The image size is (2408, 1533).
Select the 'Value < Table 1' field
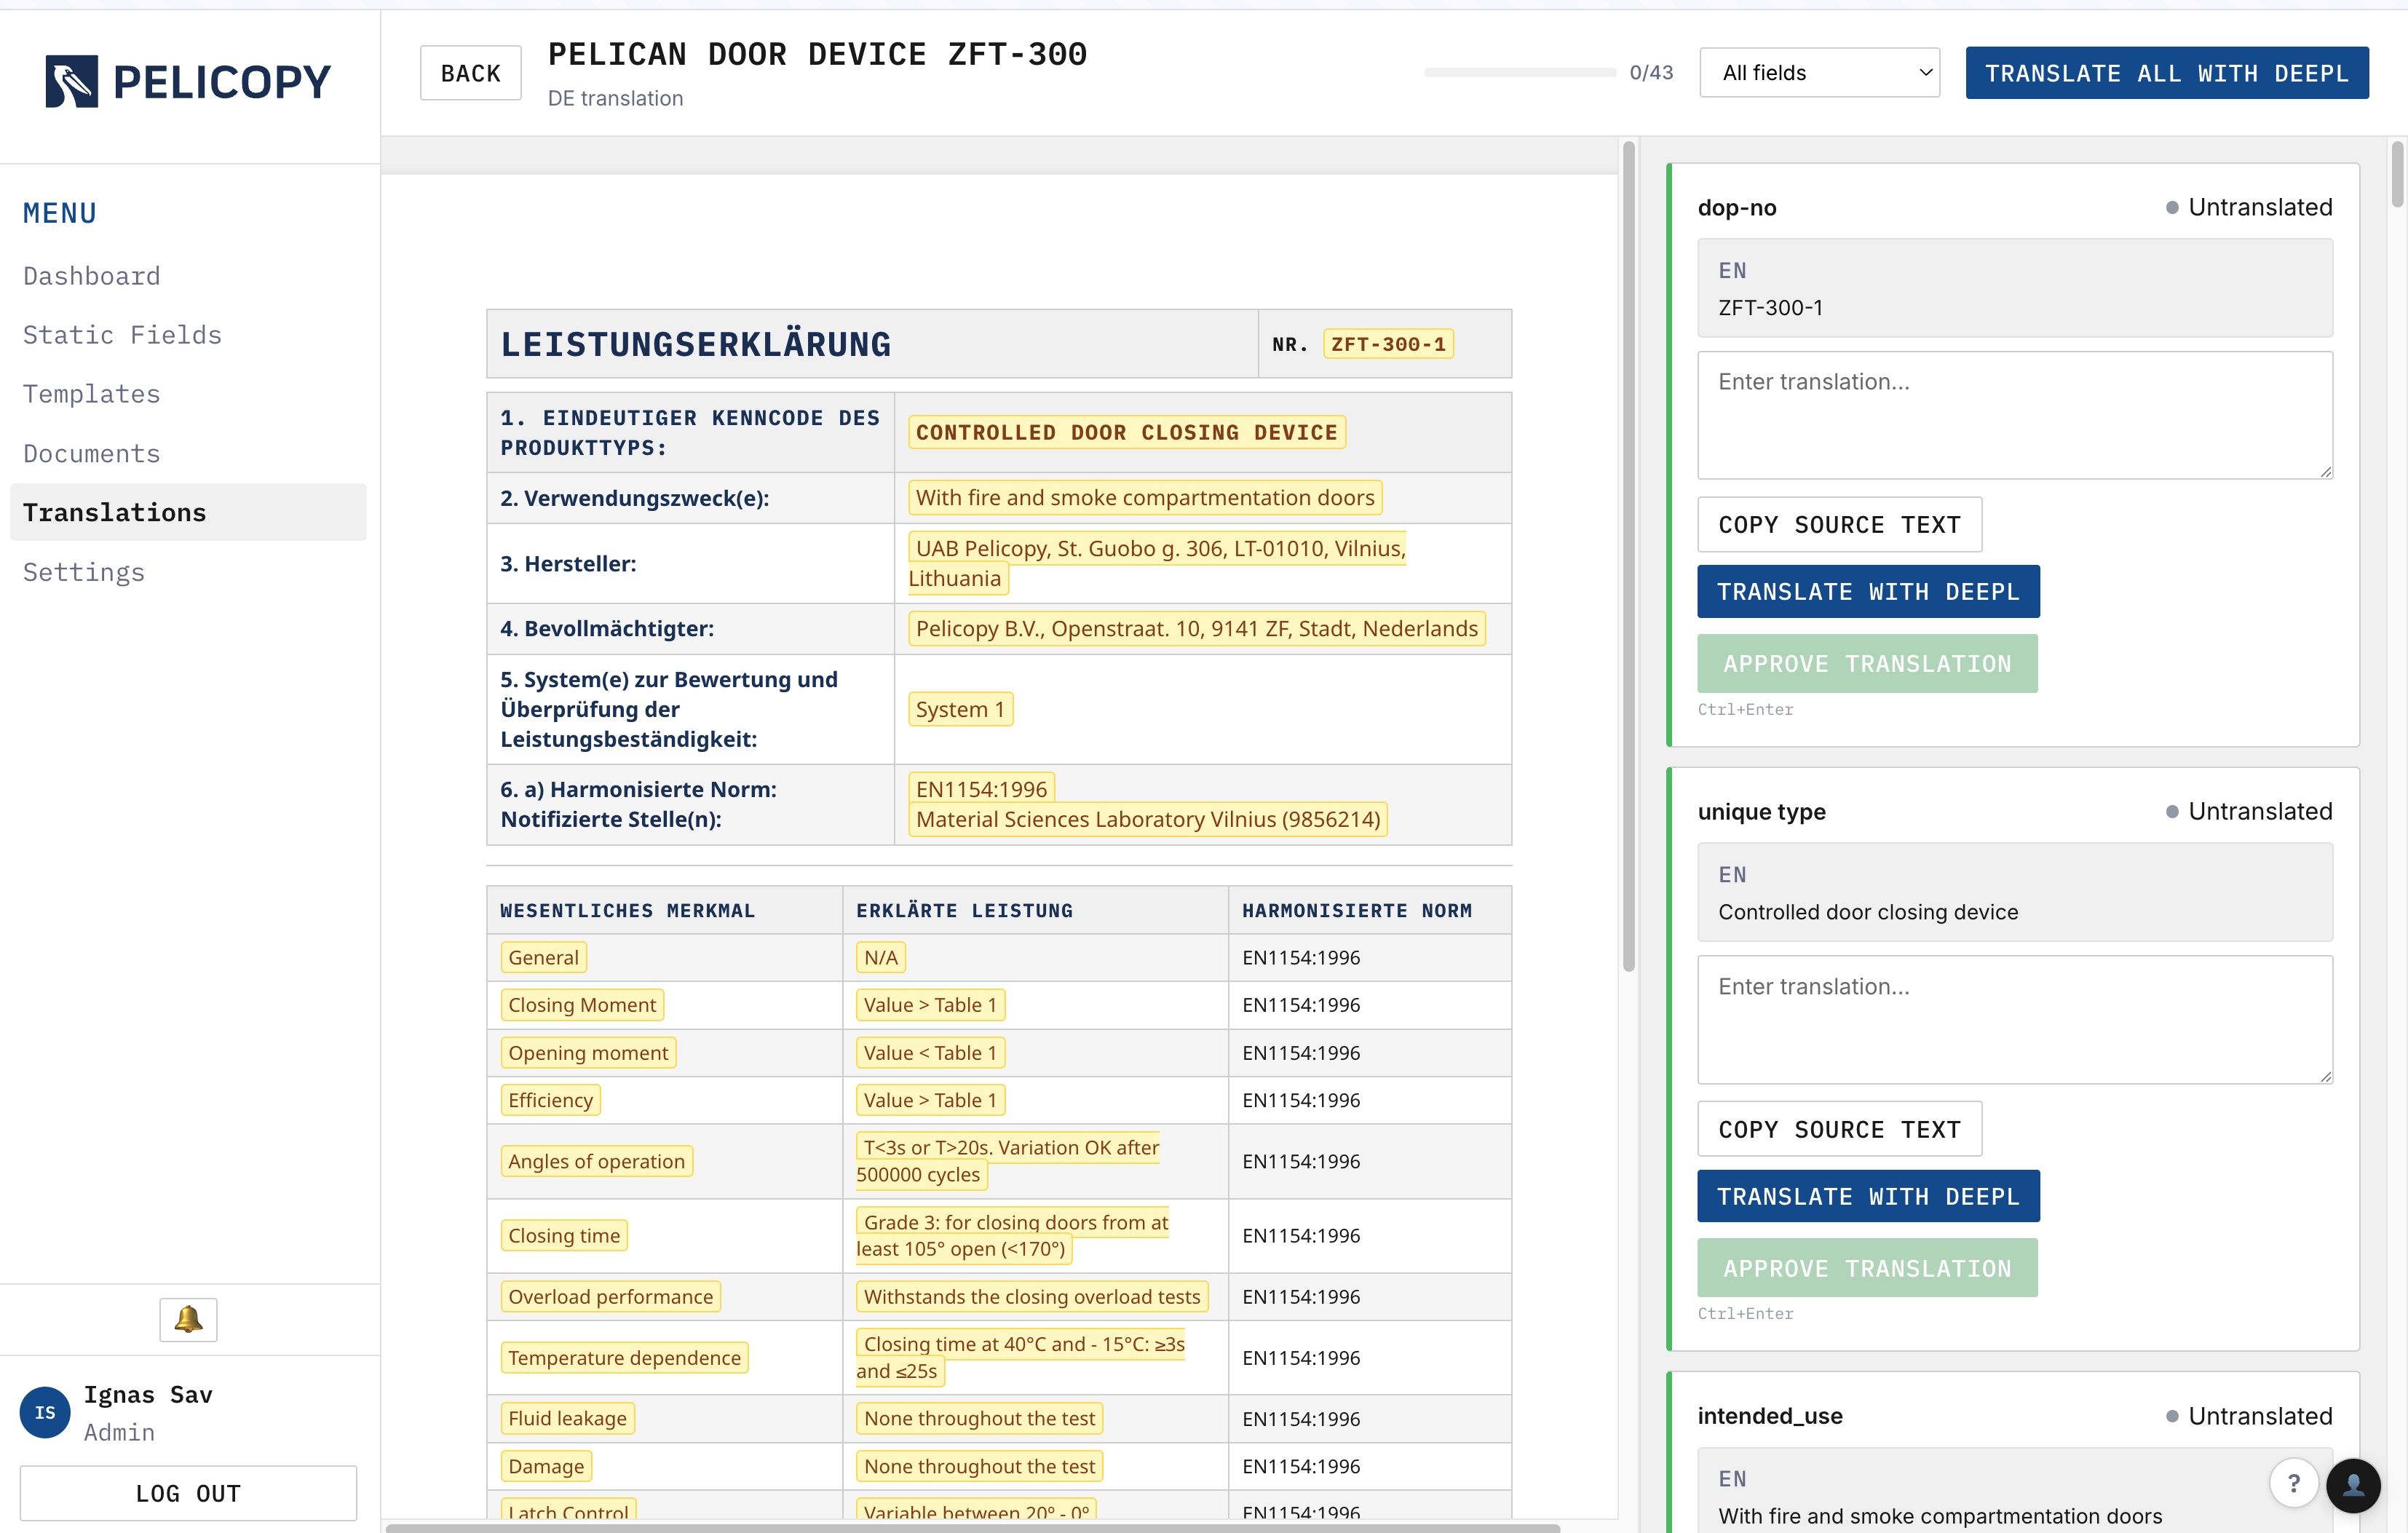coord(930,1052)
